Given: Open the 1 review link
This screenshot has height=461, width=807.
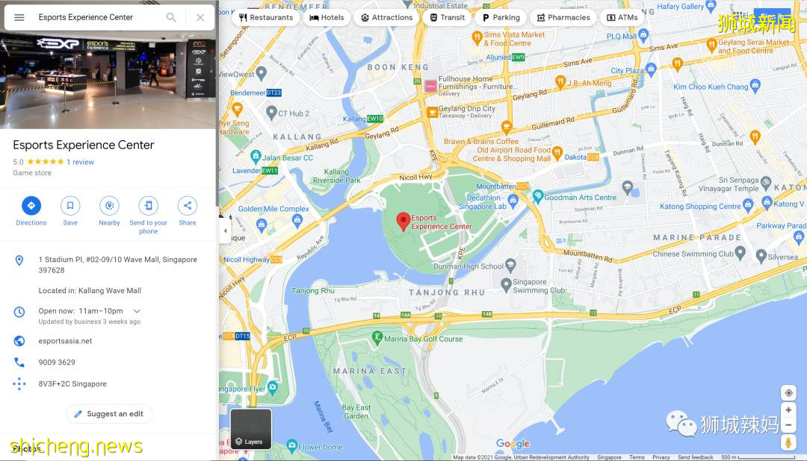Looking at the screenshot, I should point(80,162).
